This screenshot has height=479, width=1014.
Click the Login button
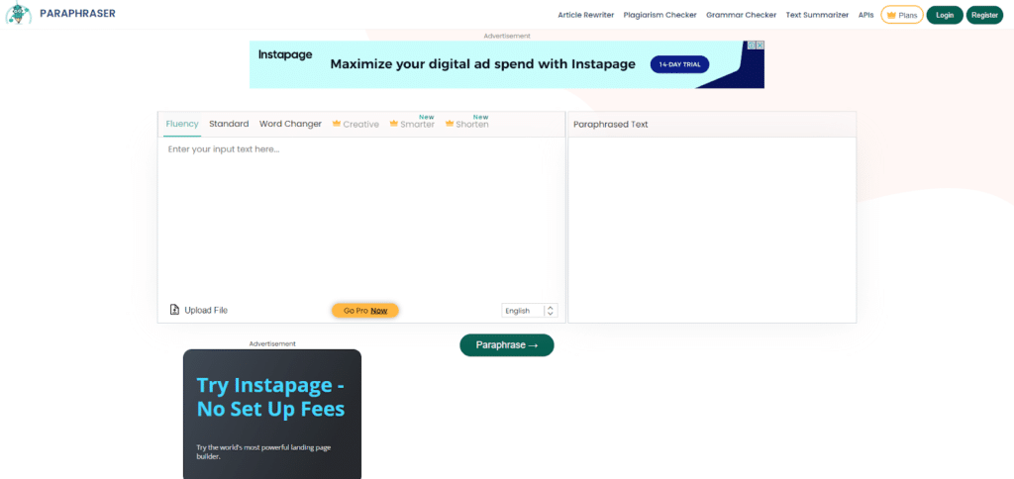pyautogui.click(x=945, y=15)
